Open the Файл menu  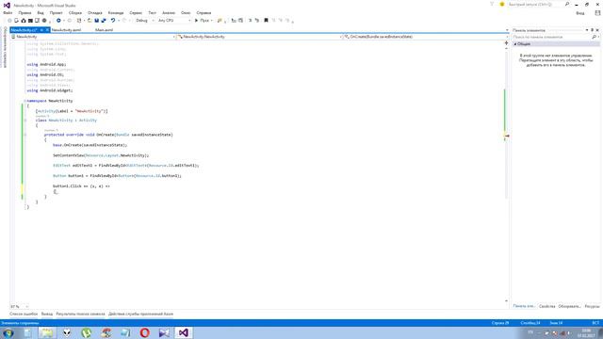point(8,12)
